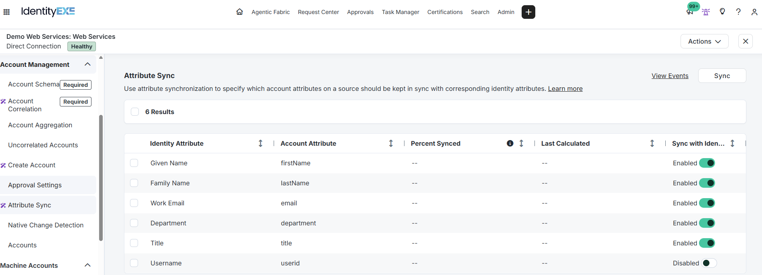Open the View Events link

(x=670, y=76)
